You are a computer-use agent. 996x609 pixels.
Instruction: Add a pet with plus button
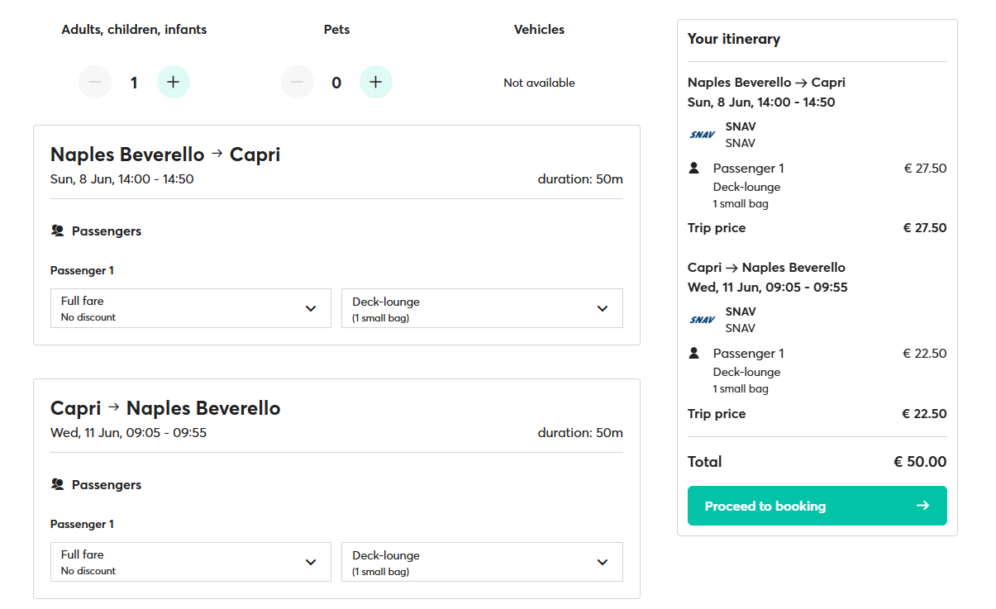(x=376, y=82)
